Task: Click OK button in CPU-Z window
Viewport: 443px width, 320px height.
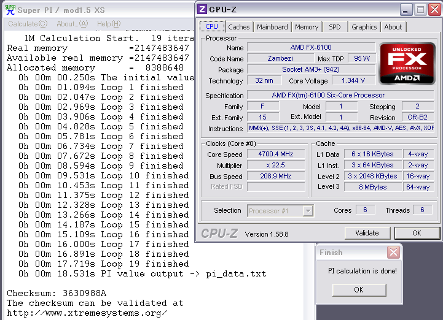Action: (x=417, y=233)
